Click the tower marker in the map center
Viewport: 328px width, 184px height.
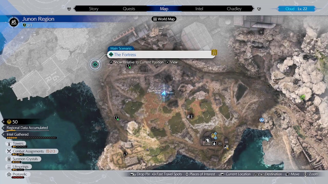pyautogui.click(x=191, y=116)
